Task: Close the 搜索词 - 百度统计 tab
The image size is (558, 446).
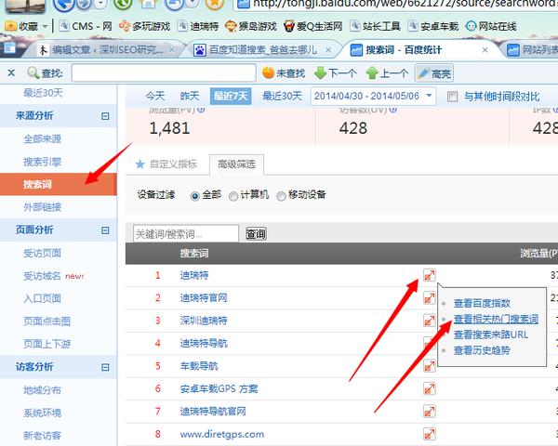Action: pos(485,50)
